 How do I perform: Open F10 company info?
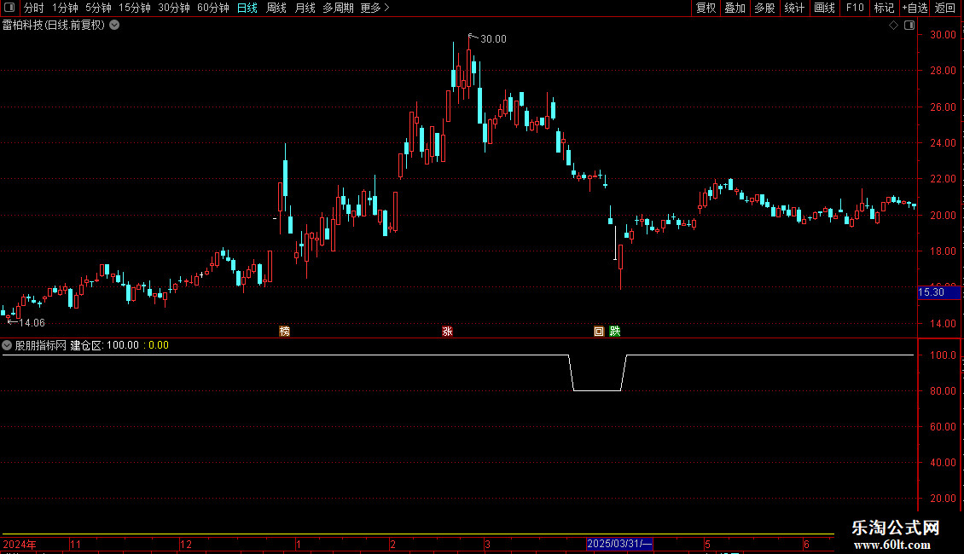(855, 8)
